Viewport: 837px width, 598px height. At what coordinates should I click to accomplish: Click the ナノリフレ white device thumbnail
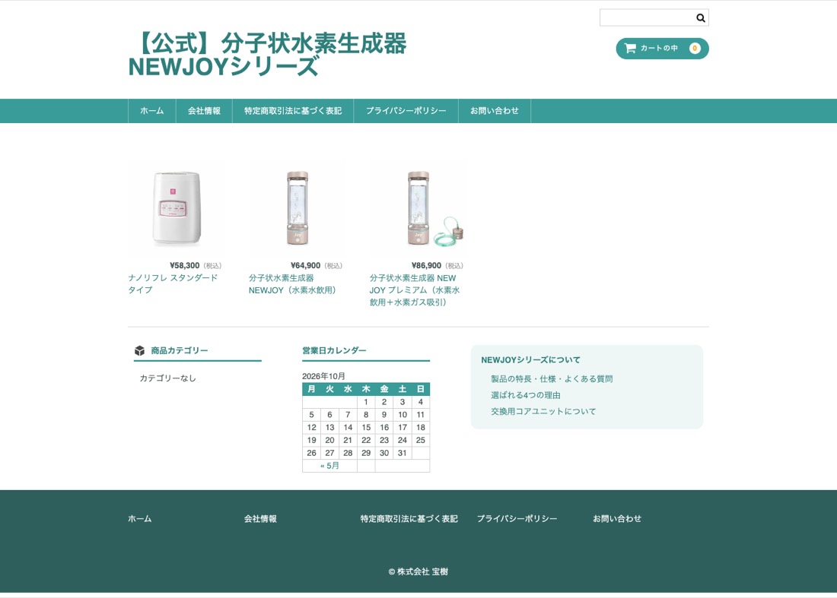[177, 208]
